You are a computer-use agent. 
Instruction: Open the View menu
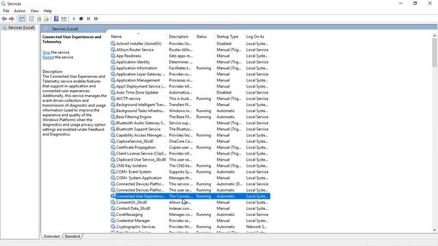pyautogui.click(x=34, y=11)
